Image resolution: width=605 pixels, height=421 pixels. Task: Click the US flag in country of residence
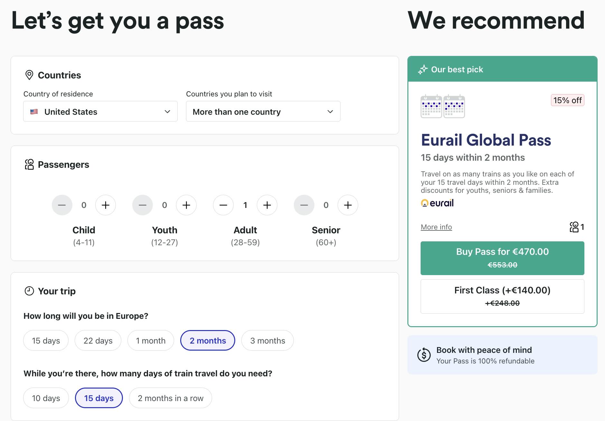(x=35, y=112)
